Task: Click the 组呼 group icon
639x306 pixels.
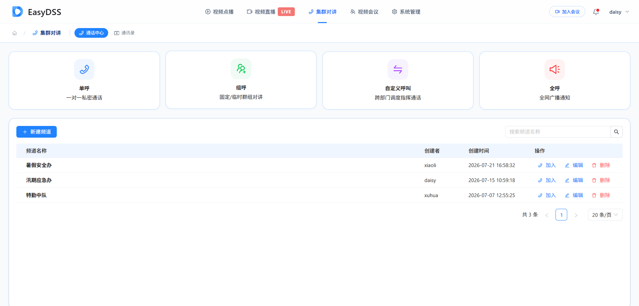Action: (x=241, y=69)
